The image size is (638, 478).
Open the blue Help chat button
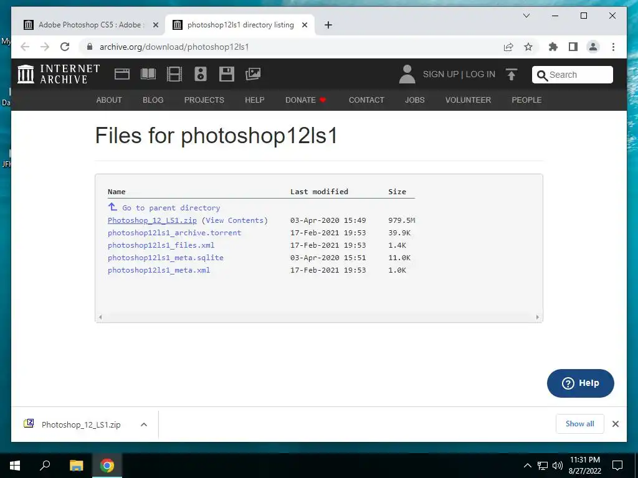(x=580, y=383)
